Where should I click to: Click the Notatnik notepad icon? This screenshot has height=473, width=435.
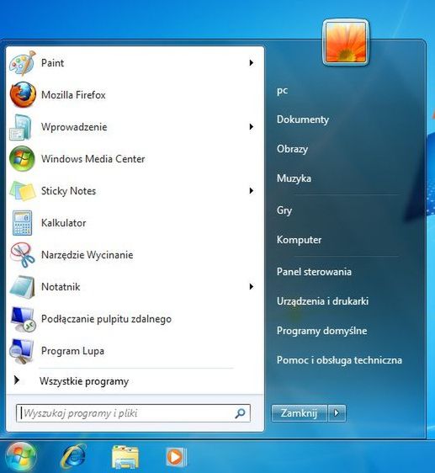(x=22, y=287)
